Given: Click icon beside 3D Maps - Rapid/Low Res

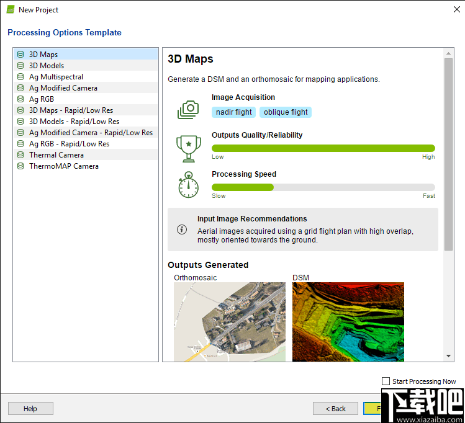Looking at the screenshot, I should [20, 110].
